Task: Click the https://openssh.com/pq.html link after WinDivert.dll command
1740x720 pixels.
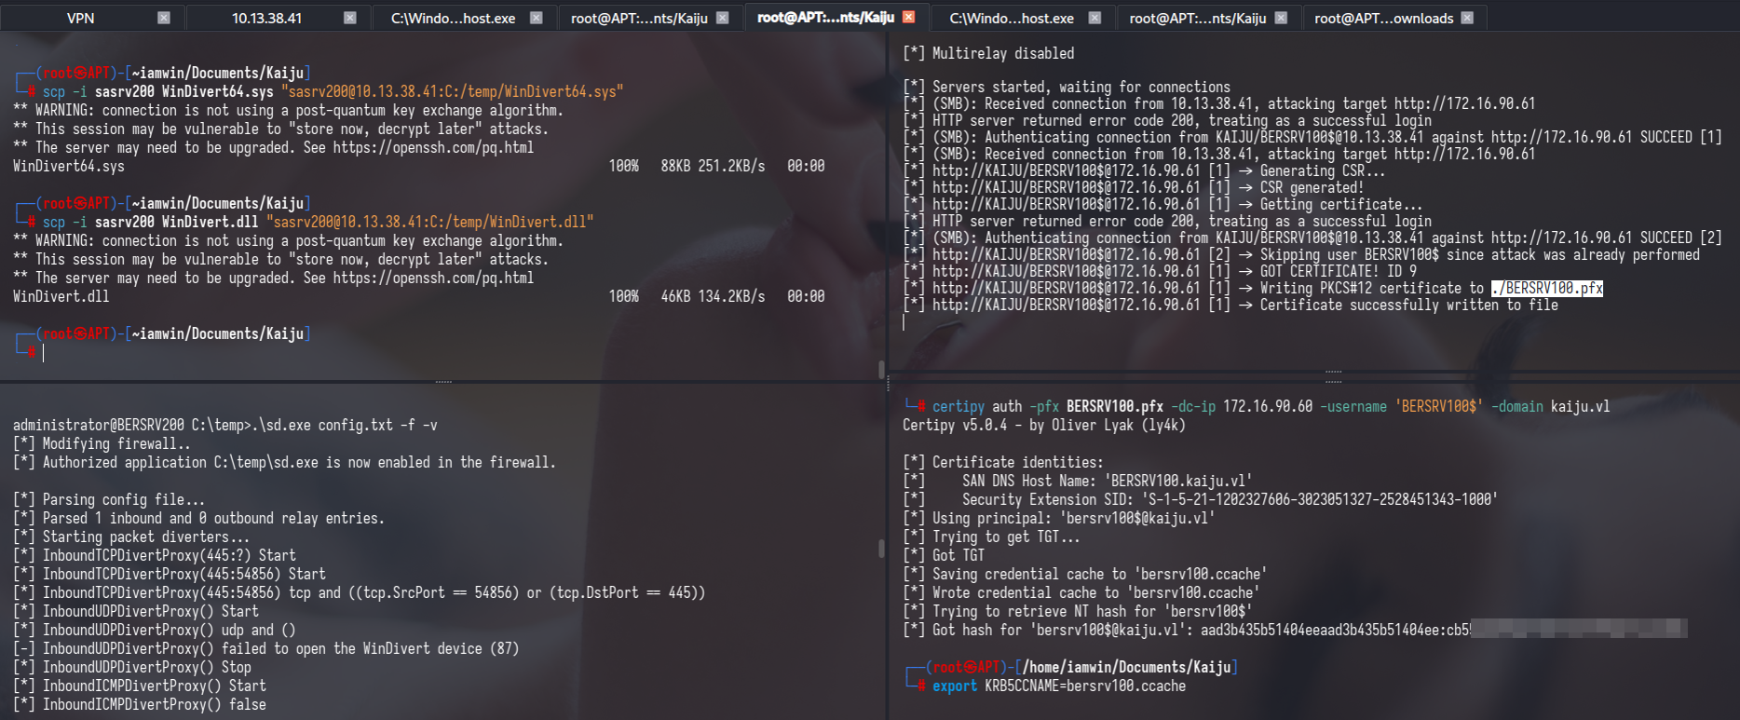Action: (433, 278)
